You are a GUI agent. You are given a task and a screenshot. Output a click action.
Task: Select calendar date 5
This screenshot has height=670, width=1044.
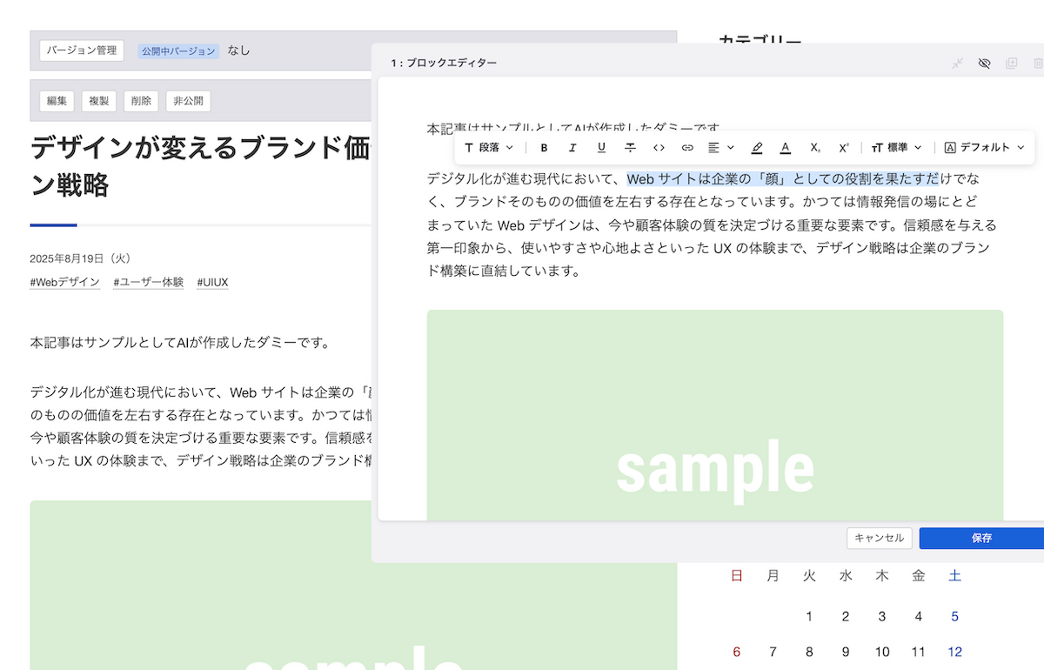point(954,617)
